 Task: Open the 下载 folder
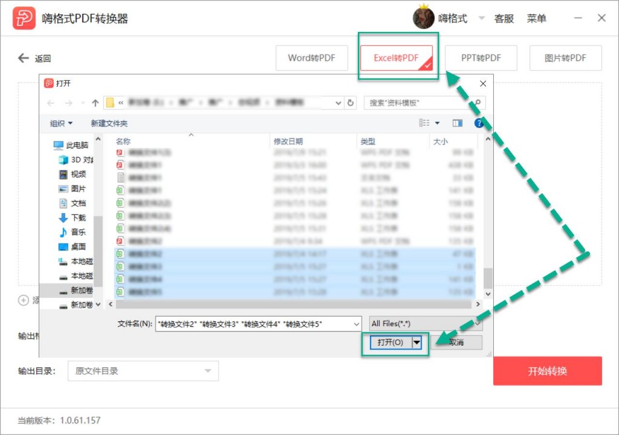[x=73, y=217]
